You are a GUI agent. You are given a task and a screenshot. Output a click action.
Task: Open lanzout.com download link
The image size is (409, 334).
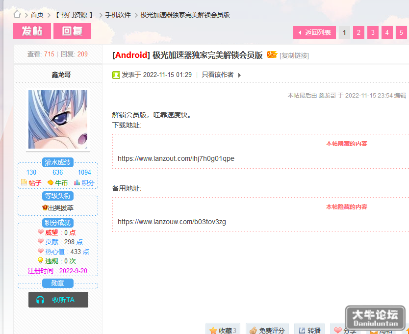176,158
